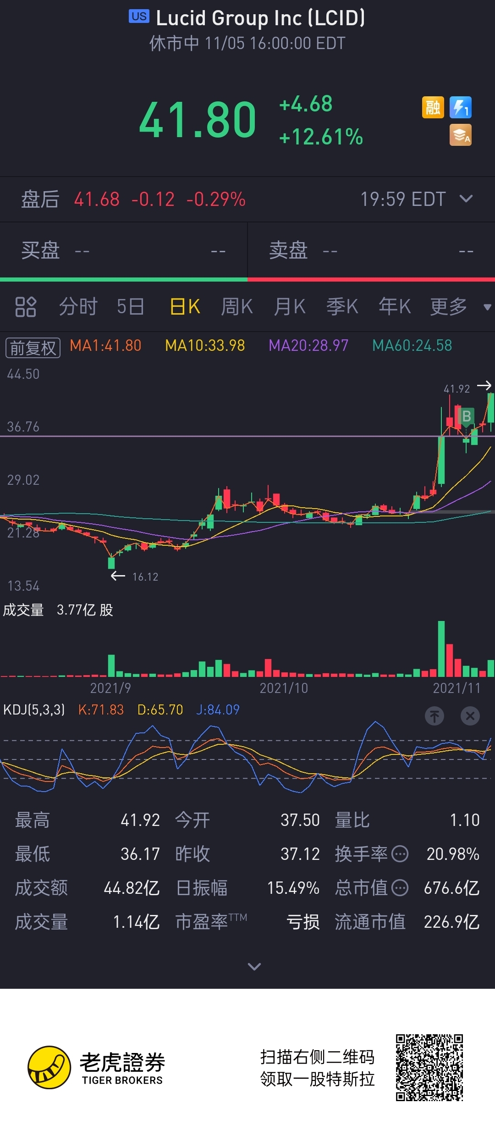Tap the K:71.83 value
Screen dimensions: 495x1147
tap(101, 709)
